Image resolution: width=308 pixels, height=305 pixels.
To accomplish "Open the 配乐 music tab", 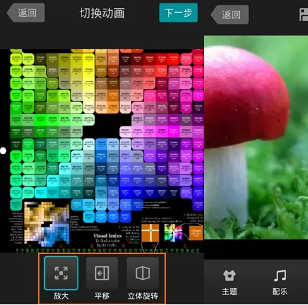I will pos(280,283).
